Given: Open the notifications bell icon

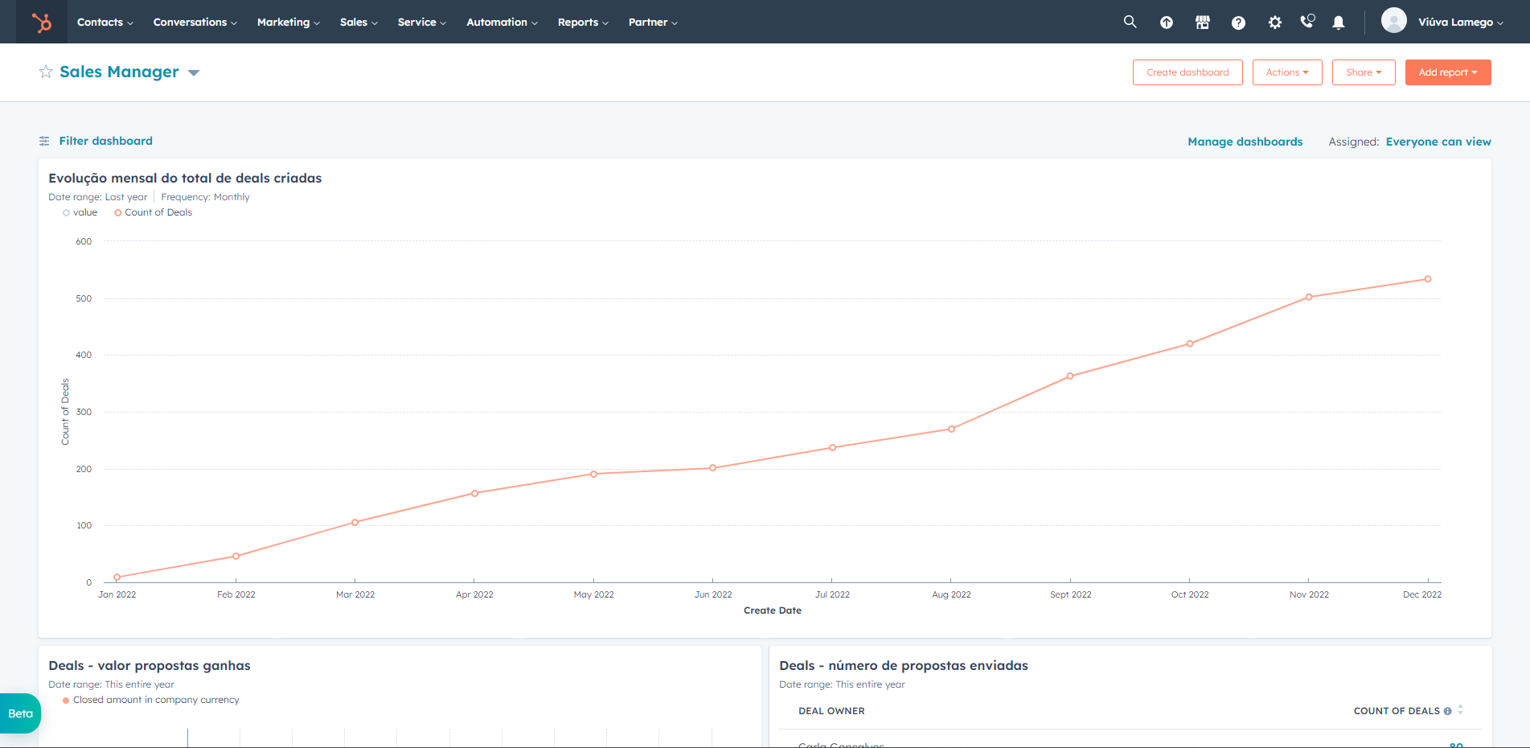Looking at the screenshot, I should pyautogui.click(x=1338, y=23).
